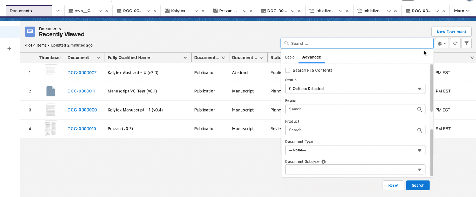This screenshot has height=197, width=476.
Task: Open the filter funnel icon
Action: click(x=466, y=44)
